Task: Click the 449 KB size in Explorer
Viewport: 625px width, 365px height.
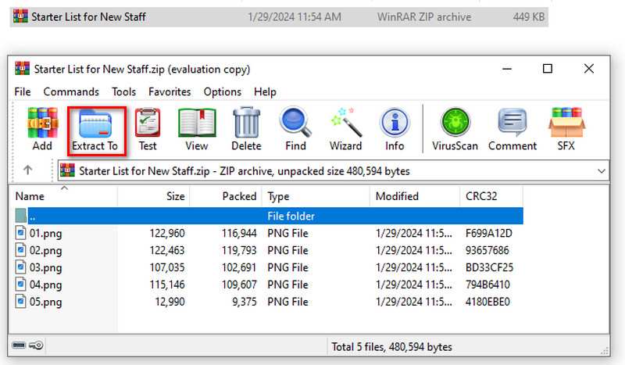Action: point(529,16)
